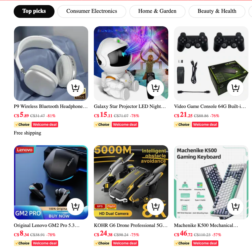Show the Beauty & Health category

[x=217, y=11]
